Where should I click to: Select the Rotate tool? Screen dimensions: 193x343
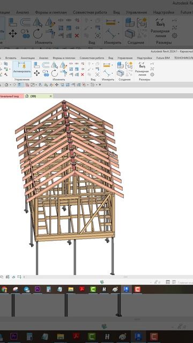coord(54,73)
